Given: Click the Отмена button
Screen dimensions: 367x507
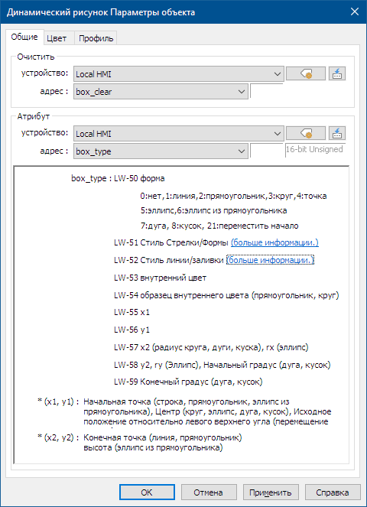Looking at the screenshot, I should 208,492.
